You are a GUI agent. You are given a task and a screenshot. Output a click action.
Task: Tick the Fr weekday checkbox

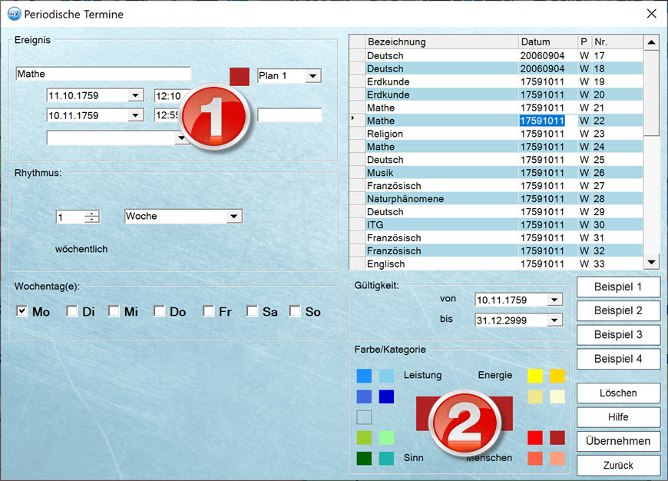(x=209, y=311)
